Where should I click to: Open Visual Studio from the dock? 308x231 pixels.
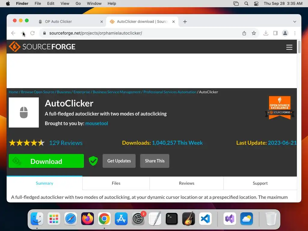click(x=229, y=219)
